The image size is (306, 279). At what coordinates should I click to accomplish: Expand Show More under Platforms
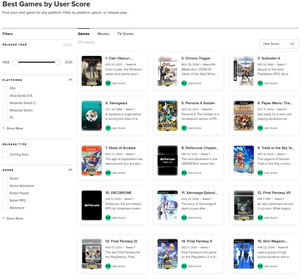click(x=15, y=128)
